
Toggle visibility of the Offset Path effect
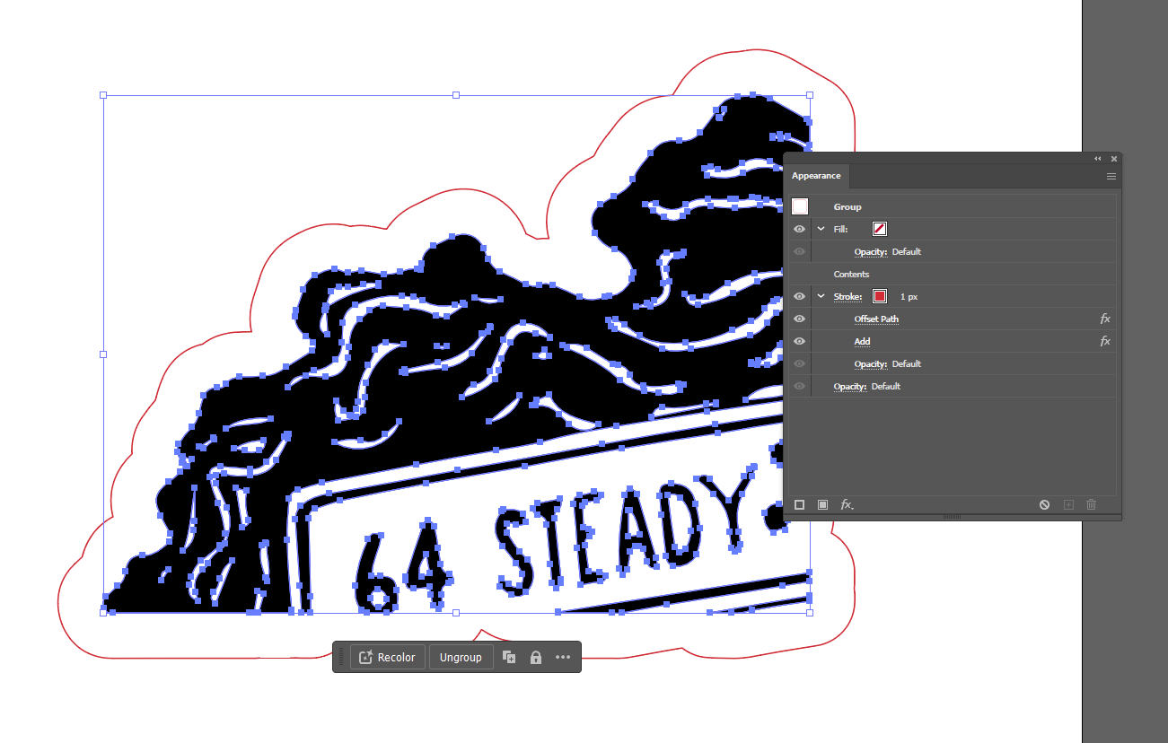pos(798,319)
